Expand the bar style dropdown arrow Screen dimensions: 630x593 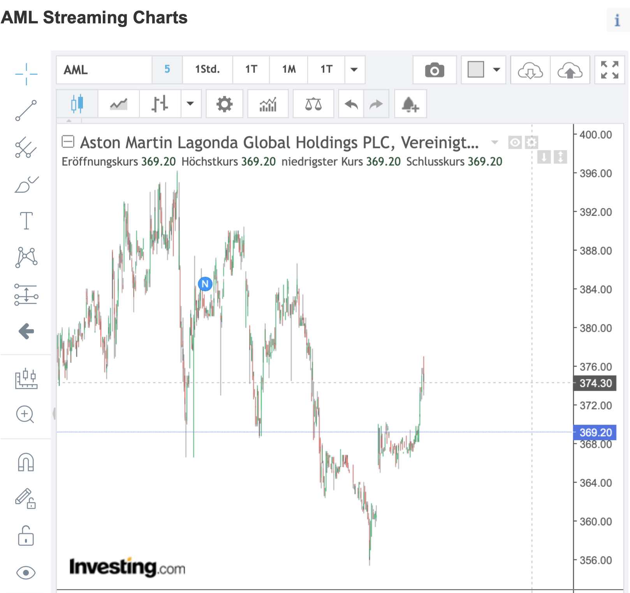click(190, 104)
